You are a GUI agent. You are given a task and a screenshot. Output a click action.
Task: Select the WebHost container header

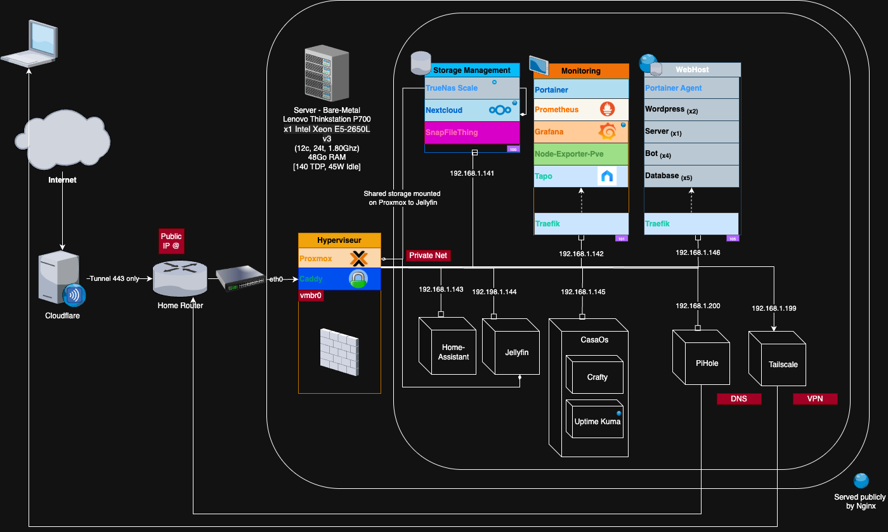click(692, 70)
